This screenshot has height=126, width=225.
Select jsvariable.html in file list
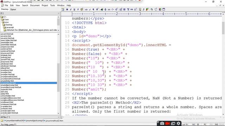point(6,106)
